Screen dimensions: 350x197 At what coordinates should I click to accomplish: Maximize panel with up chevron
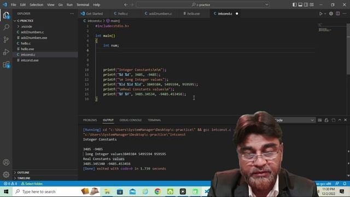pos(340,120)
